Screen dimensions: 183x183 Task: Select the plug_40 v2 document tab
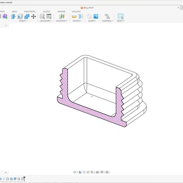click(87, 8)
